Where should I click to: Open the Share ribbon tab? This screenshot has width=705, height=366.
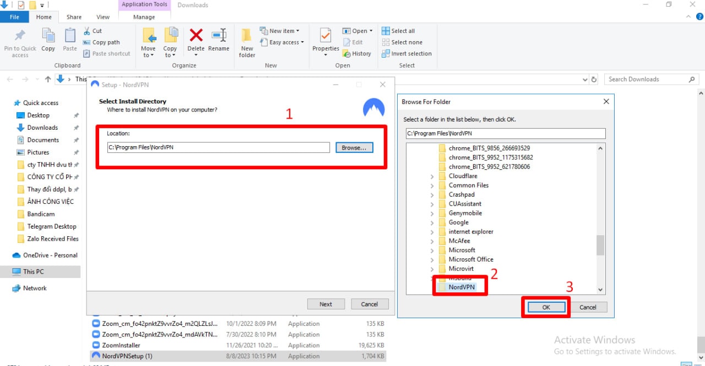(74, 17)
